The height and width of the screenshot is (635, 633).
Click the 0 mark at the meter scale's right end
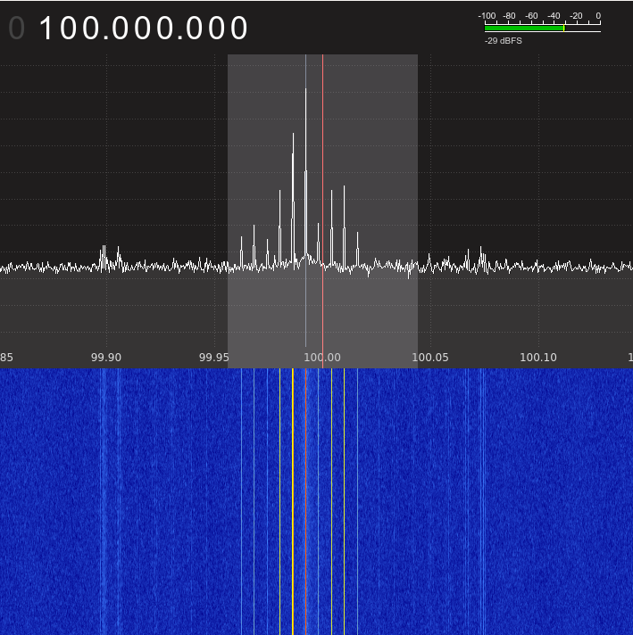(598, 16)
